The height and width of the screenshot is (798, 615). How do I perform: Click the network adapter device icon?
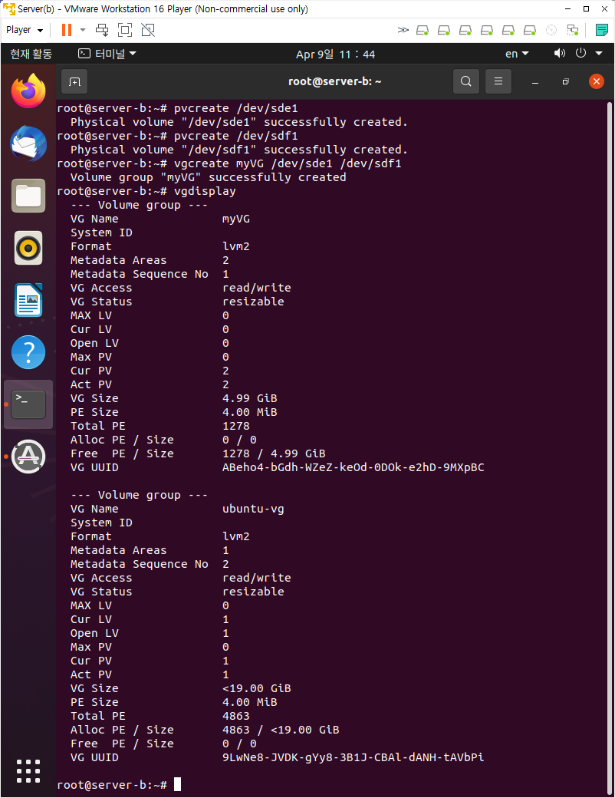coord(573,30)
